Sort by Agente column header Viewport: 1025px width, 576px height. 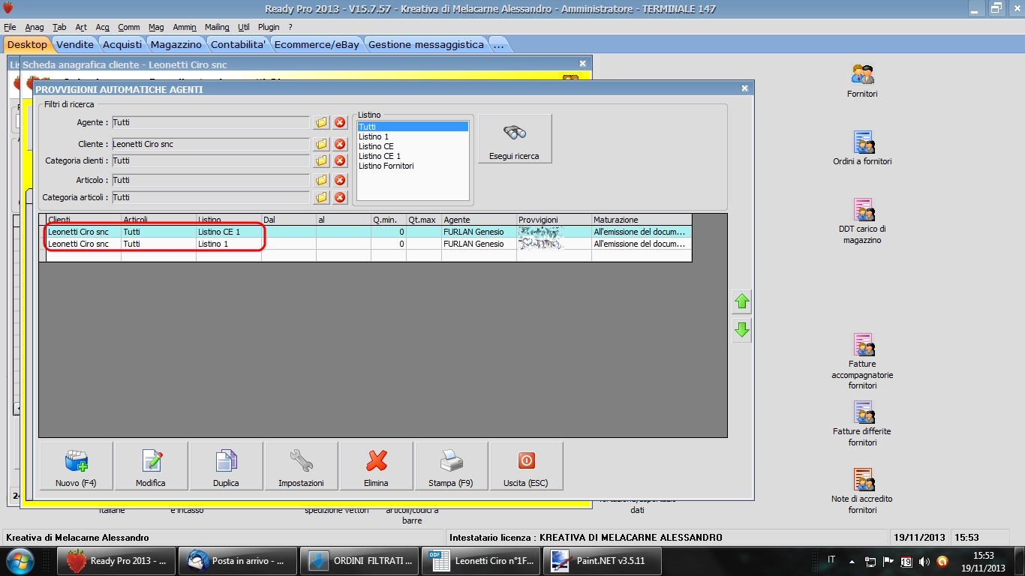479,220
